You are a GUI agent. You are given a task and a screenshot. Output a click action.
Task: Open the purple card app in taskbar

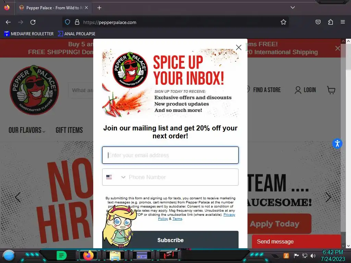point(142,255)
